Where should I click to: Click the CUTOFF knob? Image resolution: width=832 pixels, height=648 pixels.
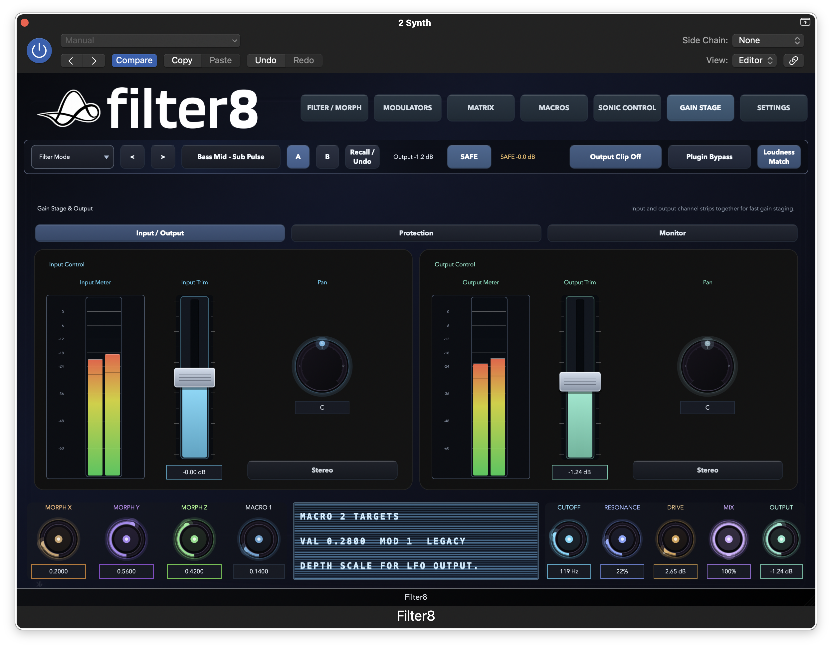569,539
